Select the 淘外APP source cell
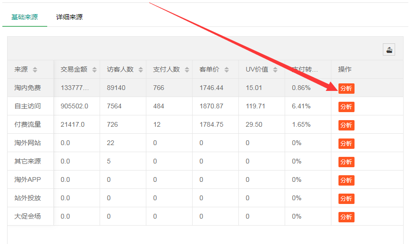The width and height of the screenshot is (414, 244). tap(30, 179)
